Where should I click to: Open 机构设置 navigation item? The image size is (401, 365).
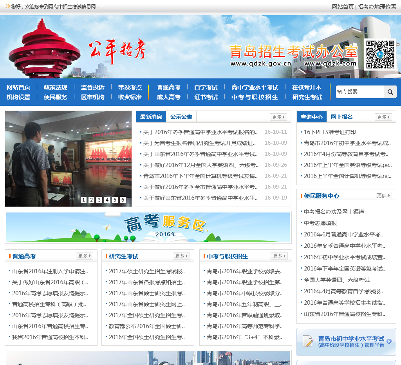[x=18, y=97]
